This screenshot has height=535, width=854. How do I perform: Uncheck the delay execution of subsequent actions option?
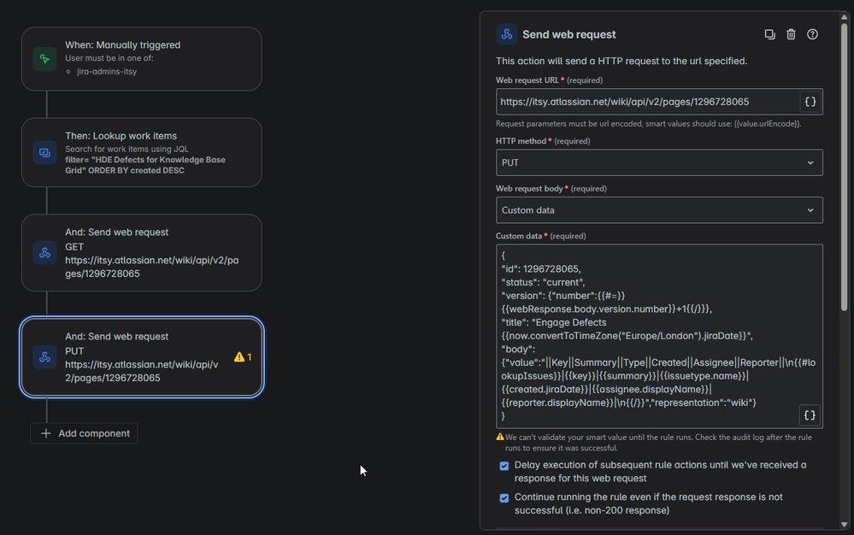point(504,466)
